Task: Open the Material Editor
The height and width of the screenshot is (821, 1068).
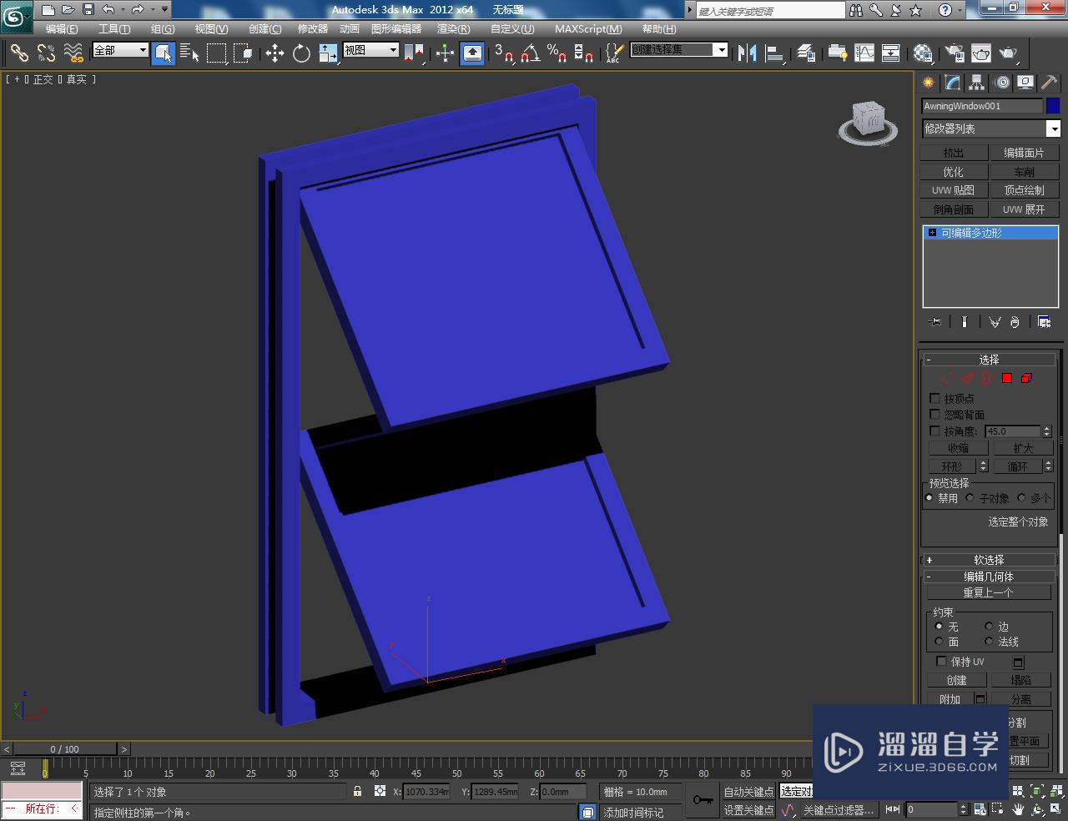Action: point(923,53)
